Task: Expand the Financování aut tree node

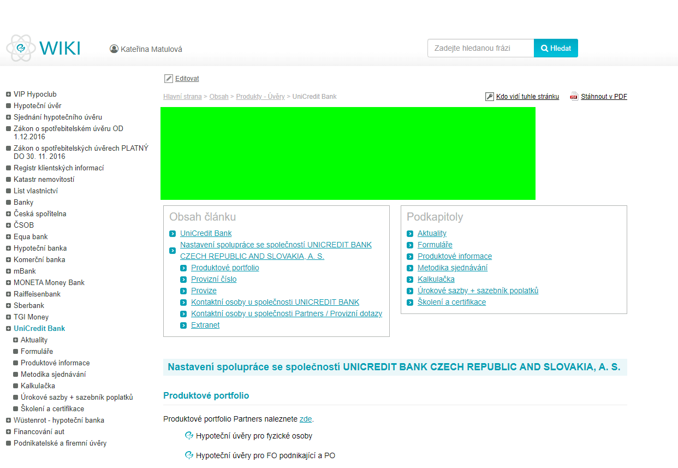Action: (x=8, y=432)
